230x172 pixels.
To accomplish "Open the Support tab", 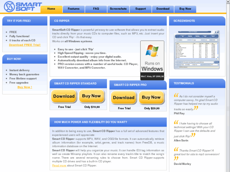I will point(140,9).
